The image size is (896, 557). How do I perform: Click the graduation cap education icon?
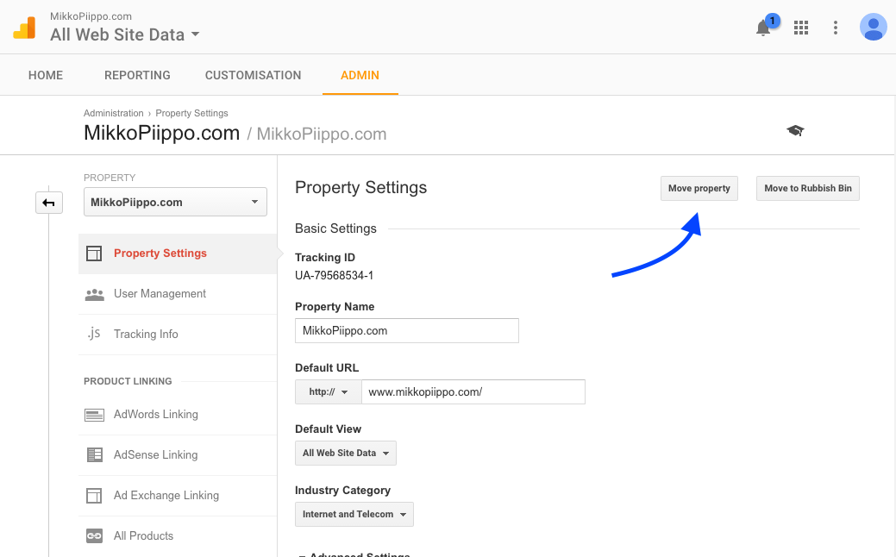[795, 131]
